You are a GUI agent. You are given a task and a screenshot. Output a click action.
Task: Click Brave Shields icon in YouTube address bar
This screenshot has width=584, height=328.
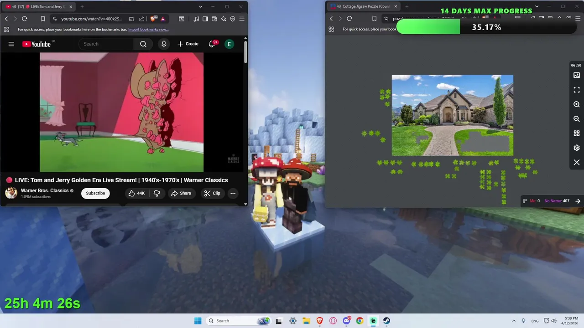(x=153, y=19)
